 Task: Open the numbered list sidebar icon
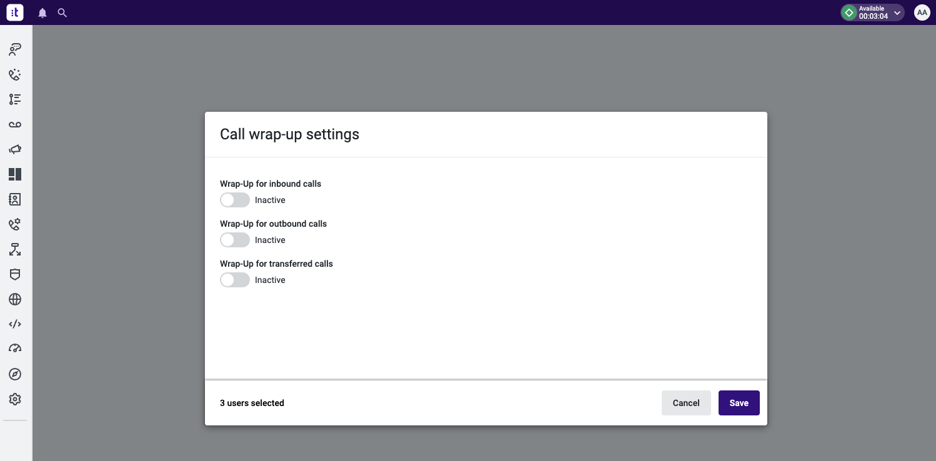point(15,99)
